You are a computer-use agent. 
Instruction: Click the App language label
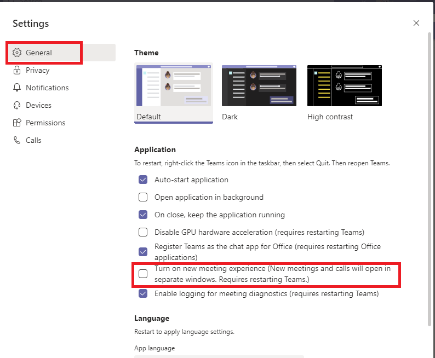(x=154, y=348)
